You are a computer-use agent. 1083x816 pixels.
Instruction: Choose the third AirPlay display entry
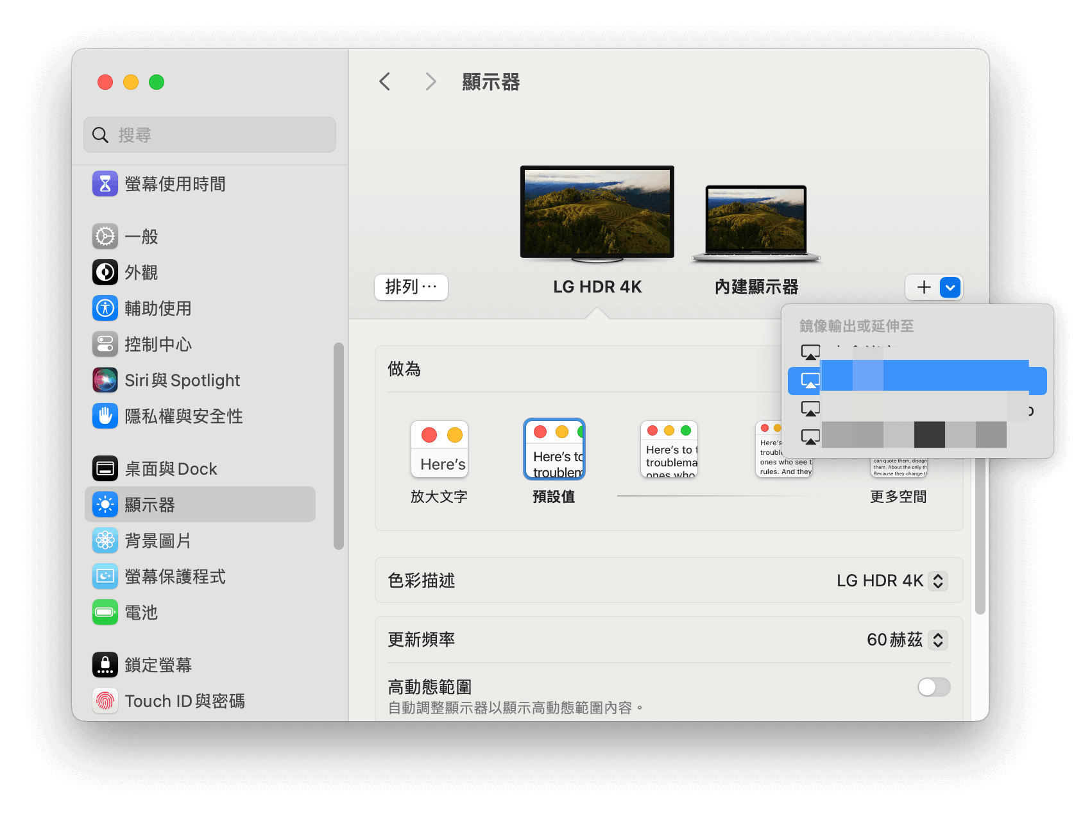click(x=917, y=409)
